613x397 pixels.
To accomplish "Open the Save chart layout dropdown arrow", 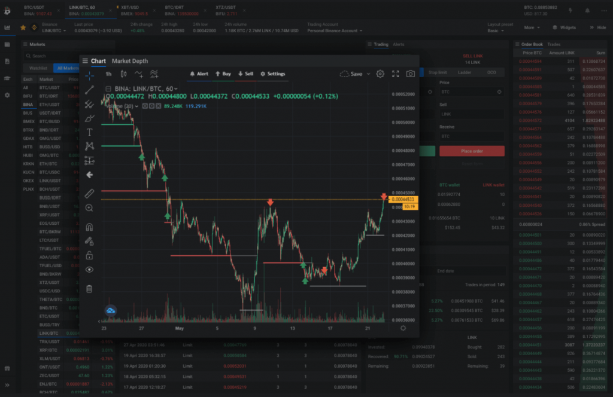I will (x=368, y=74).
